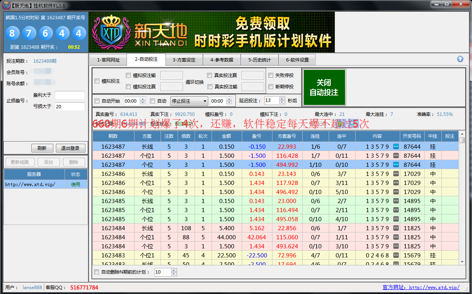Image resolution: width=472 pixels, height=294 pixels.
Task: Open content details for 1623486 长线 row
Action: (x=396, y=174)
